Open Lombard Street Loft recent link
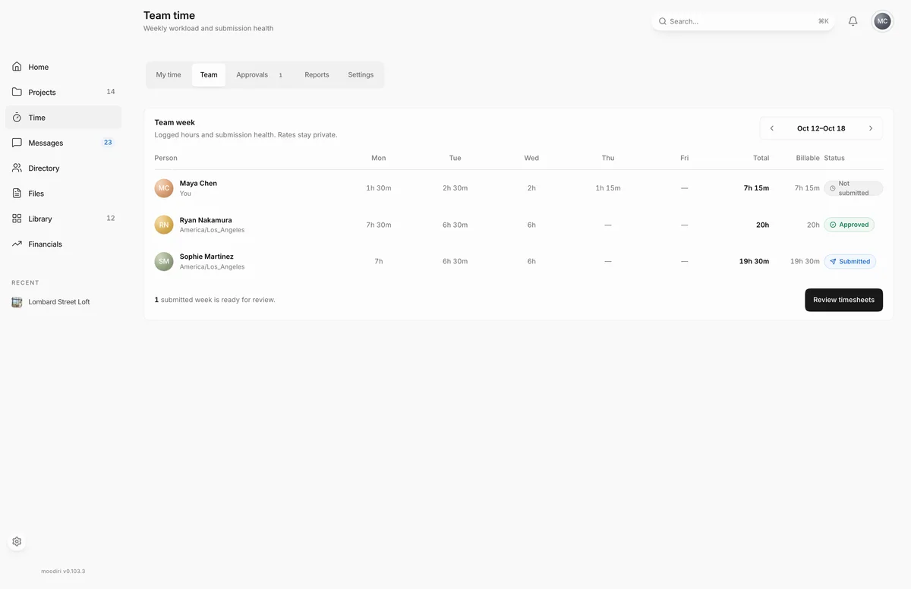Screen dimensions: 911x589 [59, 302]
